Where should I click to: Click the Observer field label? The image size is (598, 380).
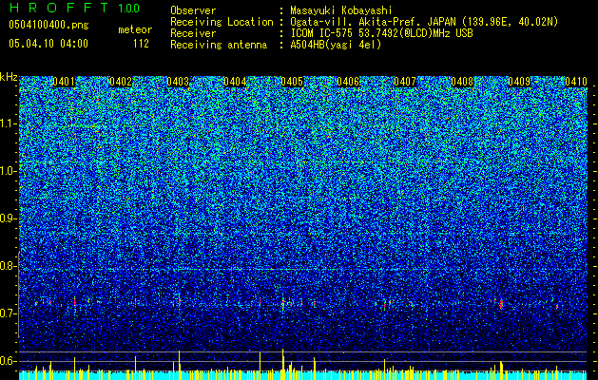coord(193,10)
